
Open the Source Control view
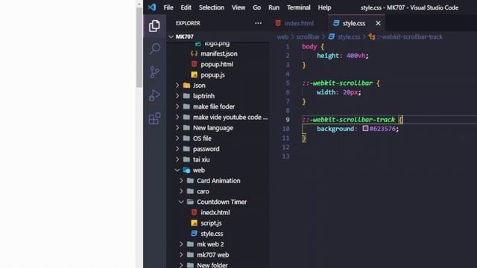154,72
